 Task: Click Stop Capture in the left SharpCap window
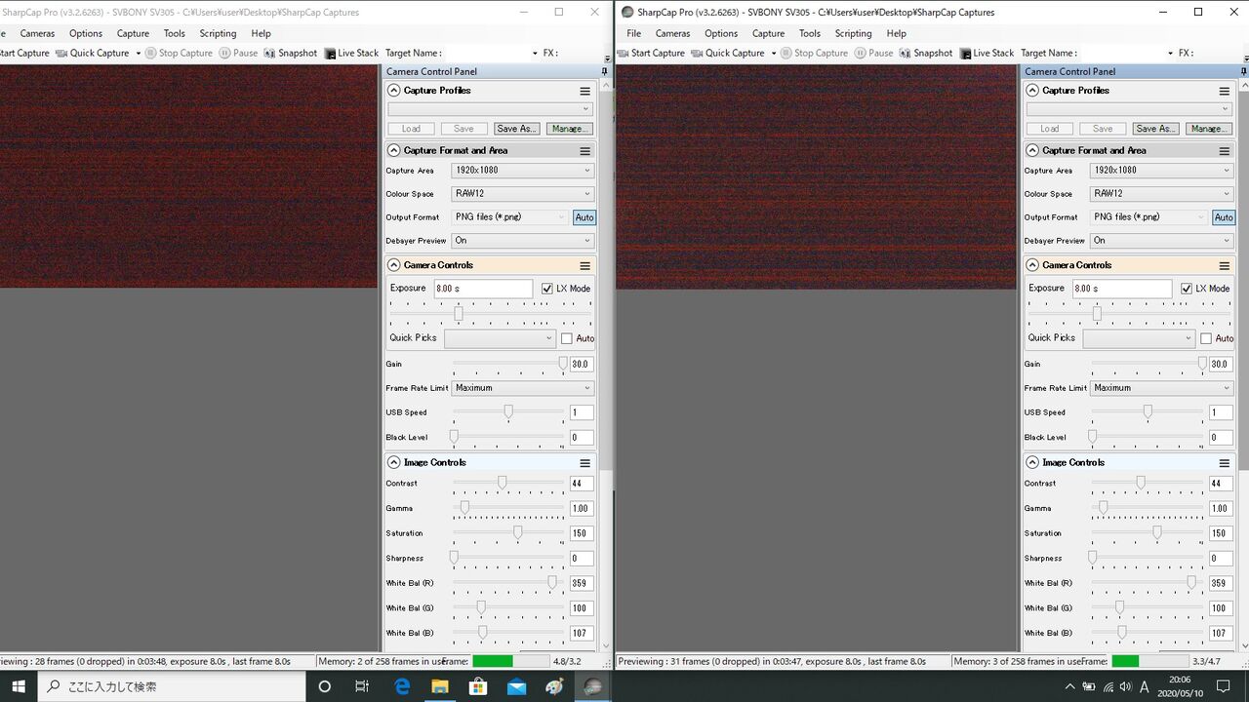[x=179, y=53]
